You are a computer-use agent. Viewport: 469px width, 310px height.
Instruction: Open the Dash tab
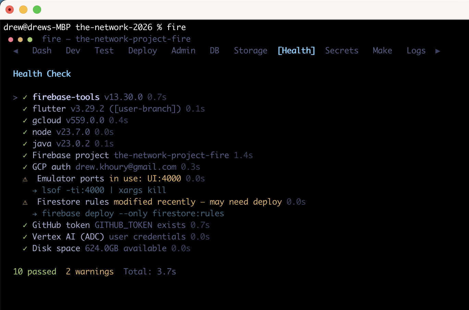pos(42,51)
